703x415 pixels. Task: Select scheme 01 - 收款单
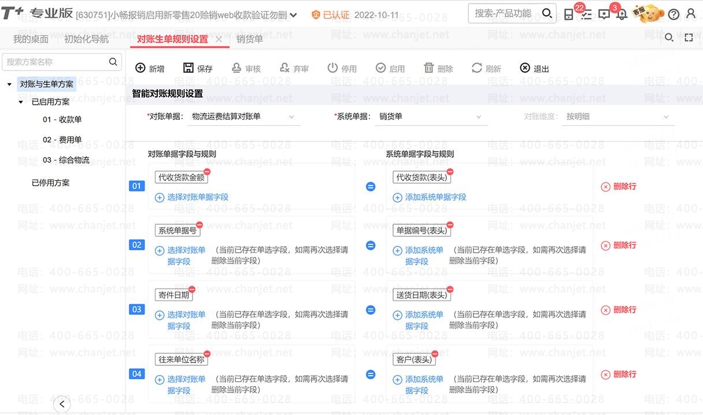tap(62, 120)
